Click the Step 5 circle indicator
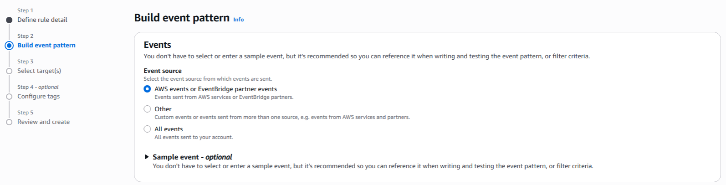 pos(9,122)
